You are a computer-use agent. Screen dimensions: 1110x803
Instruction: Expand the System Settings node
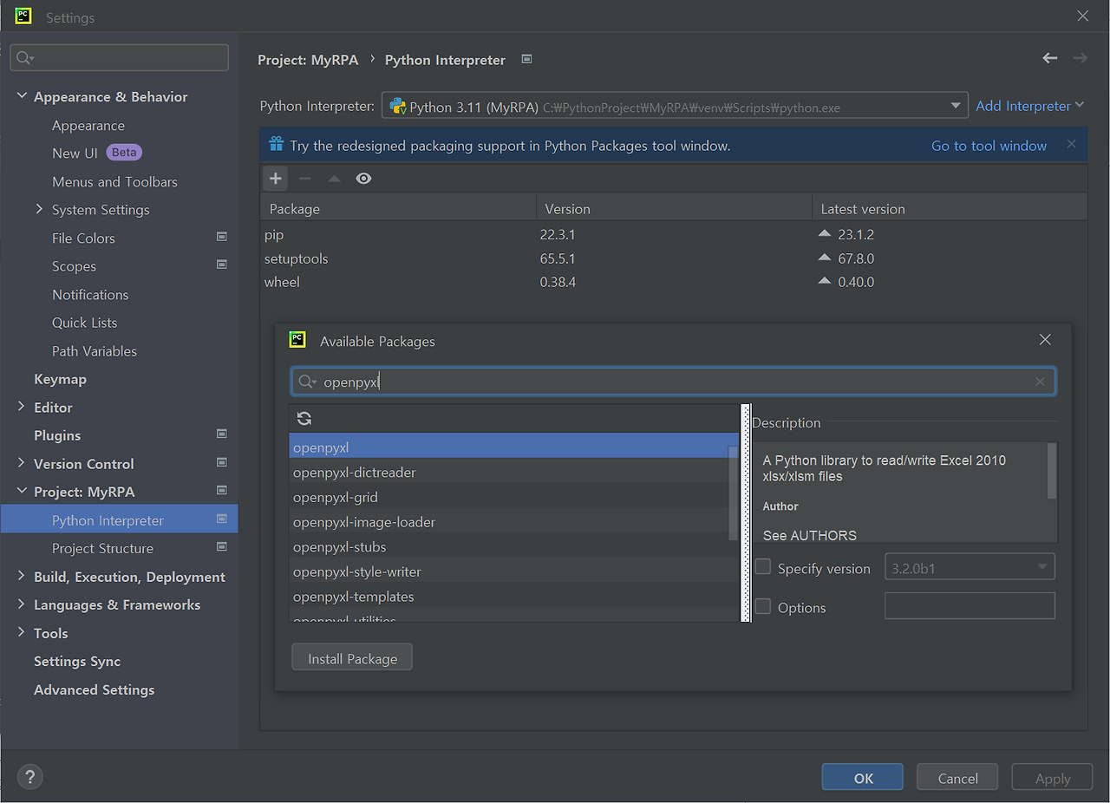tap(39, 209)
